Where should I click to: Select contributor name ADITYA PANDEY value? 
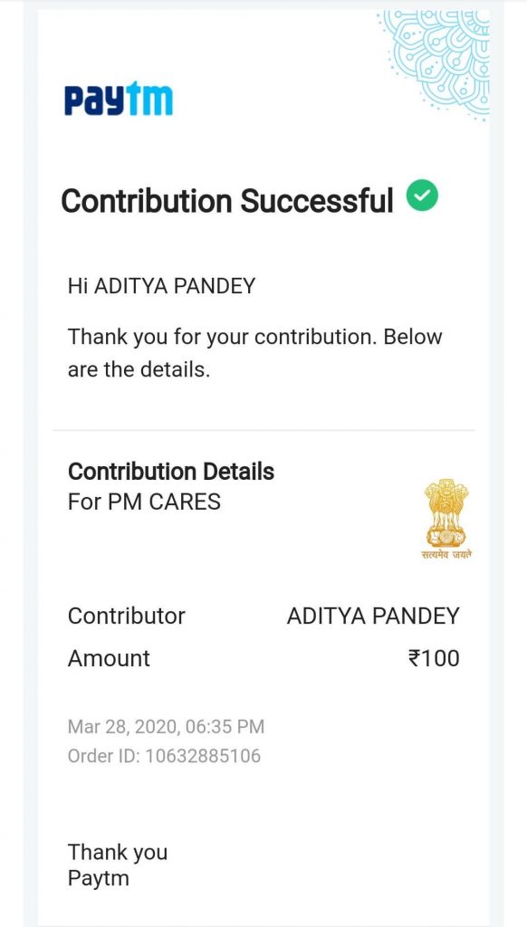tap(373, 616)
